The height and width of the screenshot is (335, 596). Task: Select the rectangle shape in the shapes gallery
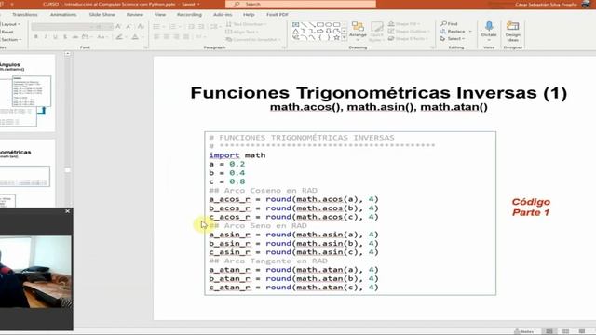[x=320, y=24]
